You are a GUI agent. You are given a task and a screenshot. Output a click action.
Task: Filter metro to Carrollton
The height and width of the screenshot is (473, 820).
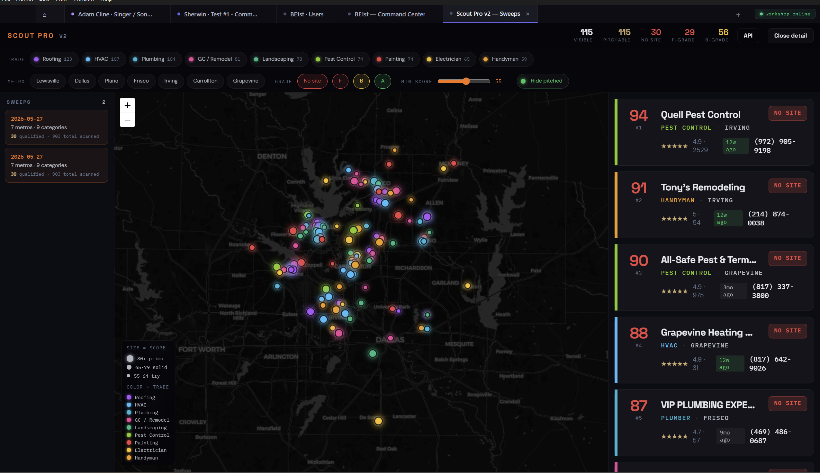pyautogui.click(x=205, y=81)
